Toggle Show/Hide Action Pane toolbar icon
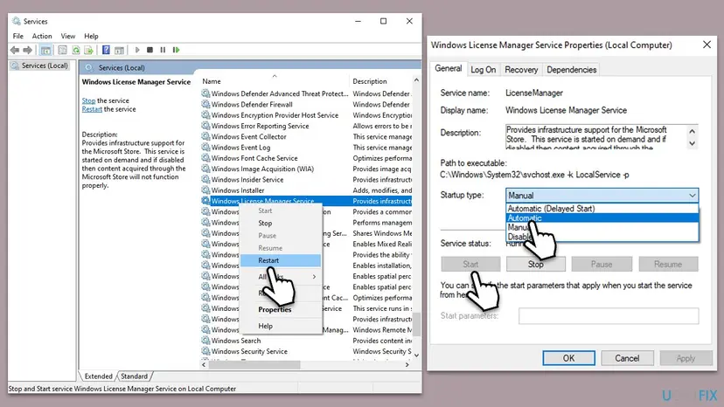The image size is (724, 407). click(x=119, y=50)
